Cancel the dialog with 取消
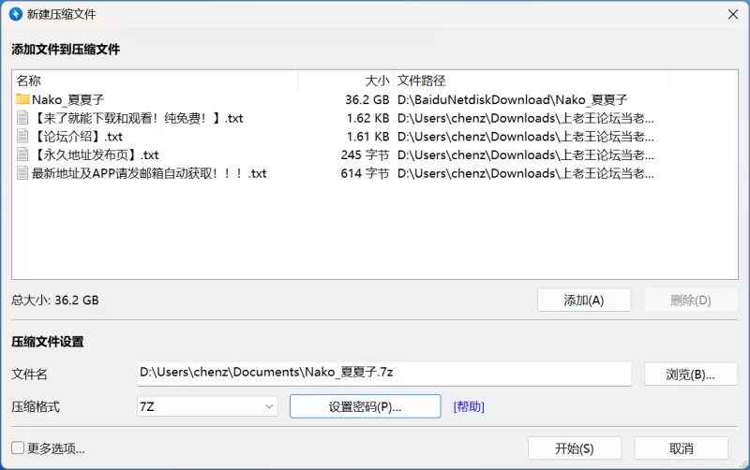 (682, 448)
